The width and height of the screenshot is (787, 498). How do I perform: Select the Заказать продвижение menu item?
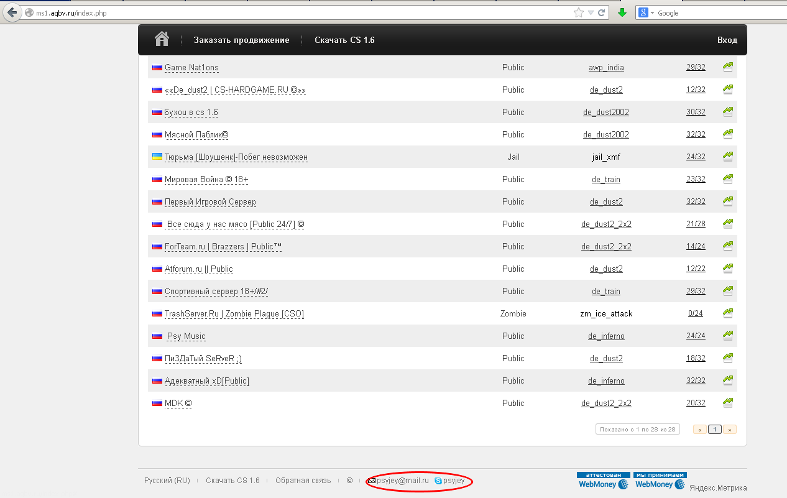(x=241, y=40)
